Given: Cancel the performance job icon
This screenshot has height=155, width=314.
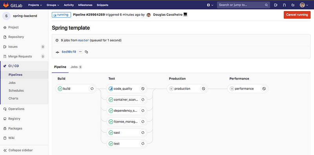Looking at the screenshot, I should 264,89.
